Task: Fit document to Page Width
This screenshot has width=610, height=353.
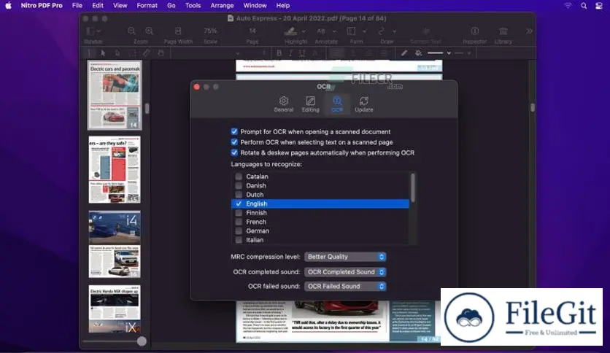Action: click(178, 31)
